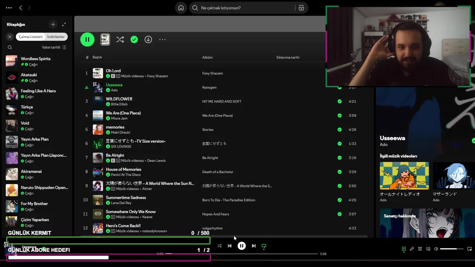Toggle shuffle in the bottom player
Image resolution: width=475 pixels, height=267 pixels.
[x=219, y=246]
